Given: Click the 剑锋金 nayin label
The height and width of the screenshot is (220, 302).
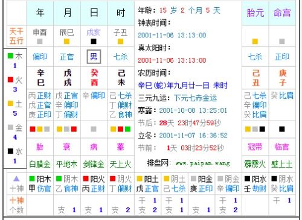Looking at the screenshot, I should coord(94,164).
